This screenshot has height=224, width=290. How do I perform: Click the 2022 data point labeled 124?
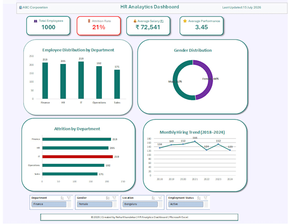(x=206, y=150)
